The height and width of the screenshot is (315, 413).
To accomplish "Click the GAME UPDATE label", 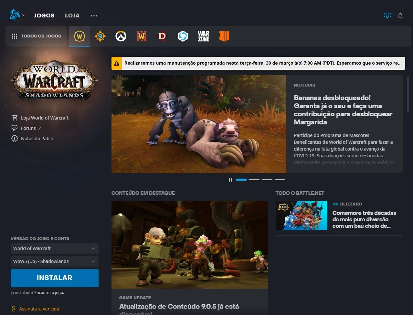I will coord(135,298).
